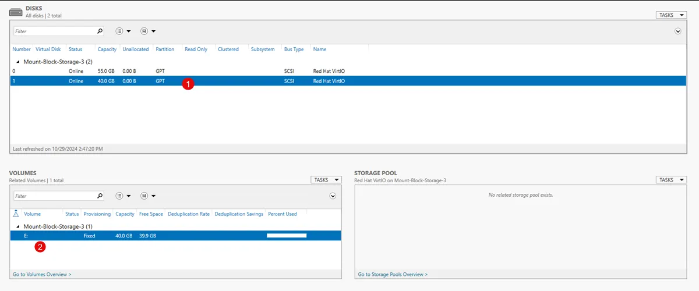Sort volumes by Percent Used column
Screen dimensions: 699x291
pos(283,214)
